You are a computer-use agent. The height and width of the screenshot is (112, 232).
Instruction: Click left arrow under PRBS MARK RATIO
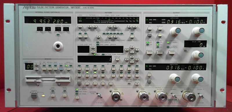click(x=129, y=26)
